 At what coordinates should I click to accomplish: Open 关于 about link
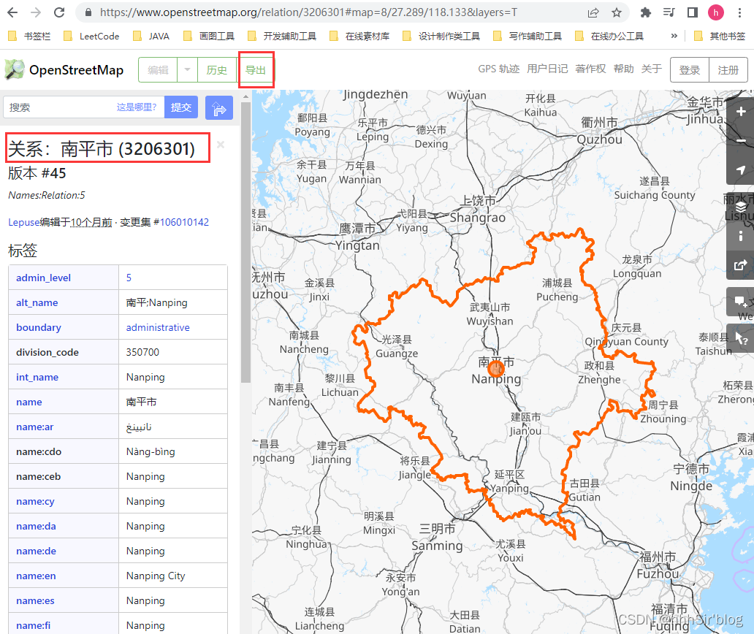coord(652,69)
